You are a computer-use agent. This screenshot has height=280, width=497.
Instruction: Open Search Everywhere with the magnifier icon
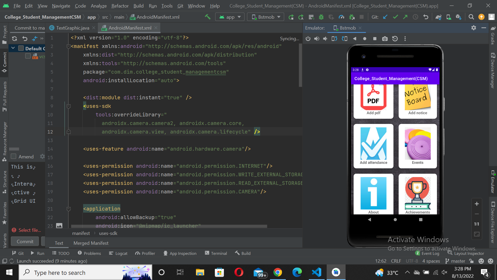coord(471,17)
